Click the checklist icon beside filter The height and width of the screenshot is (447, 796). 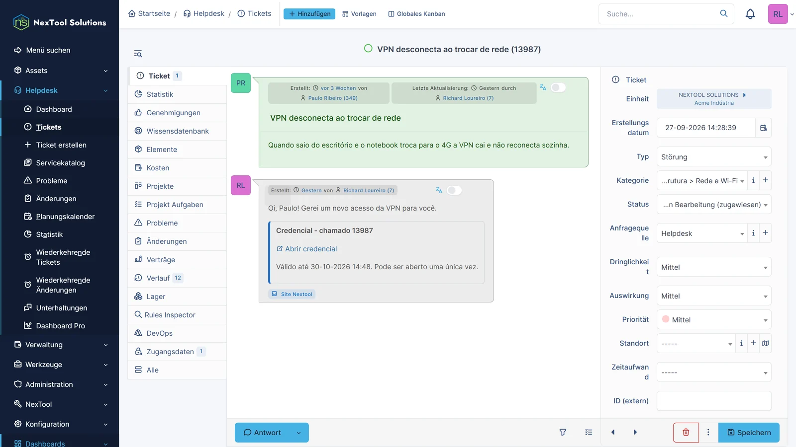[589, 433]
